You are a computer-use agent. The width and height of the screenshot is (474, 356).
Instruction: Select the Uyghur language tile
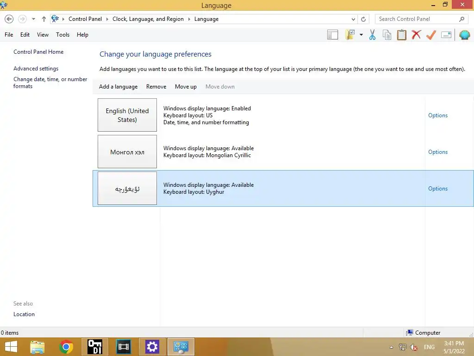click(x=127, y=188)
